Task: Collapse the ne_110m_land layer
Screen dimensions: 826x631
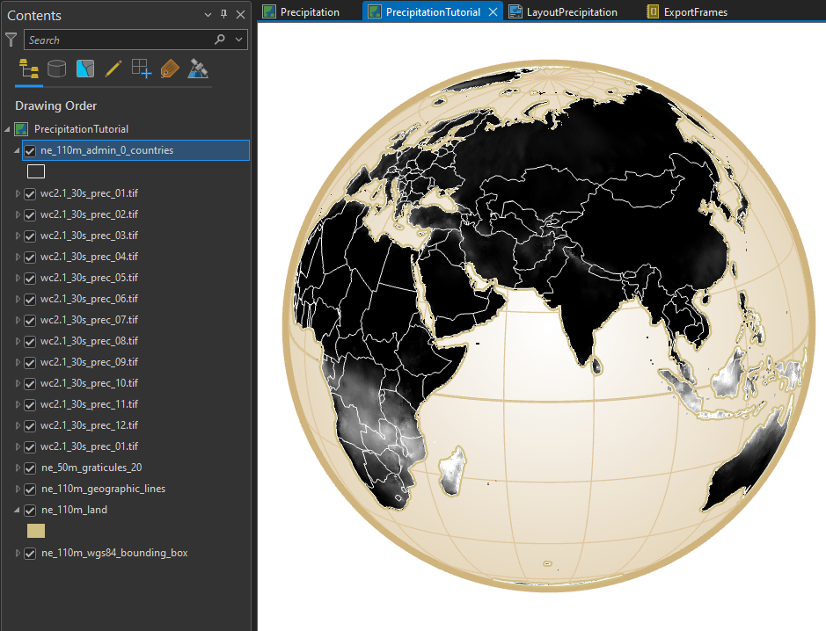Action: click(x=18, y=510)
